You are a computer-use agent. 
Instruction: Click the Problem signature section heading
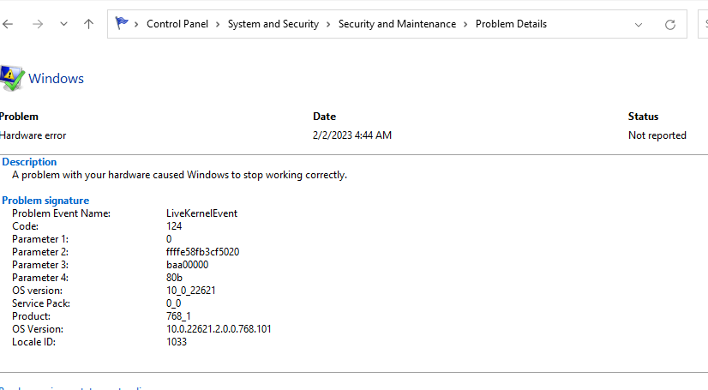coord(45,201)
